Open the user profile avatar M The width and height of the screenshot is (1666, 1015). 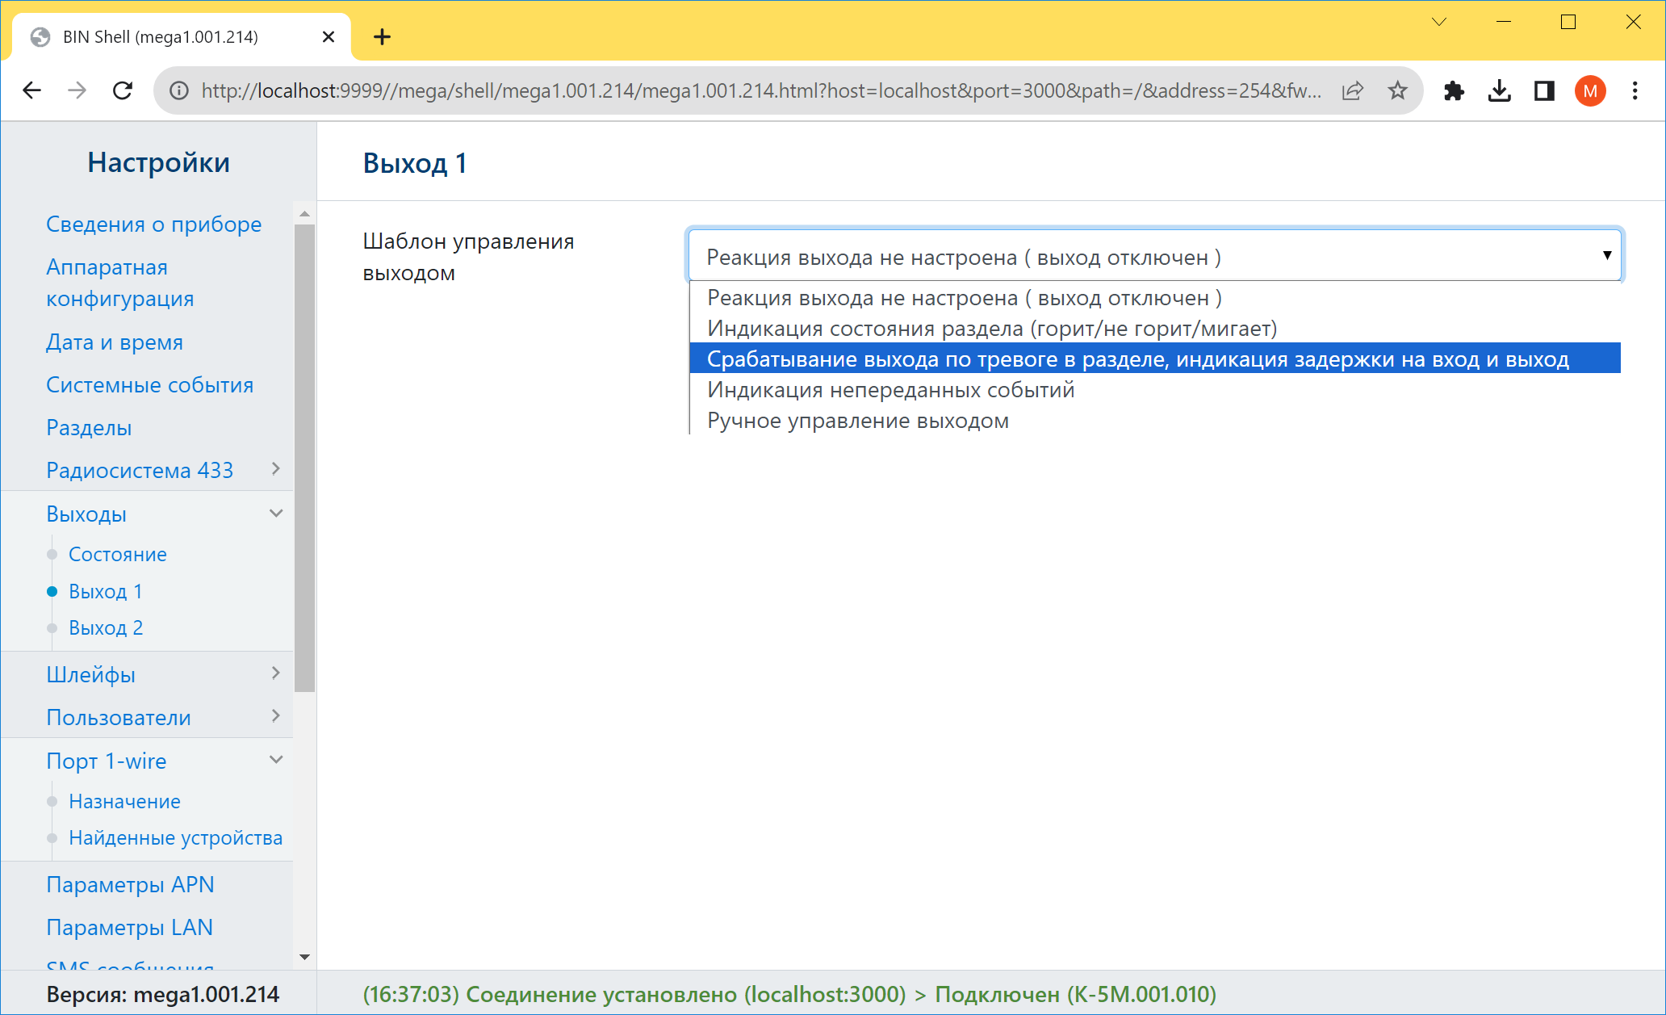click(1590, 90)
